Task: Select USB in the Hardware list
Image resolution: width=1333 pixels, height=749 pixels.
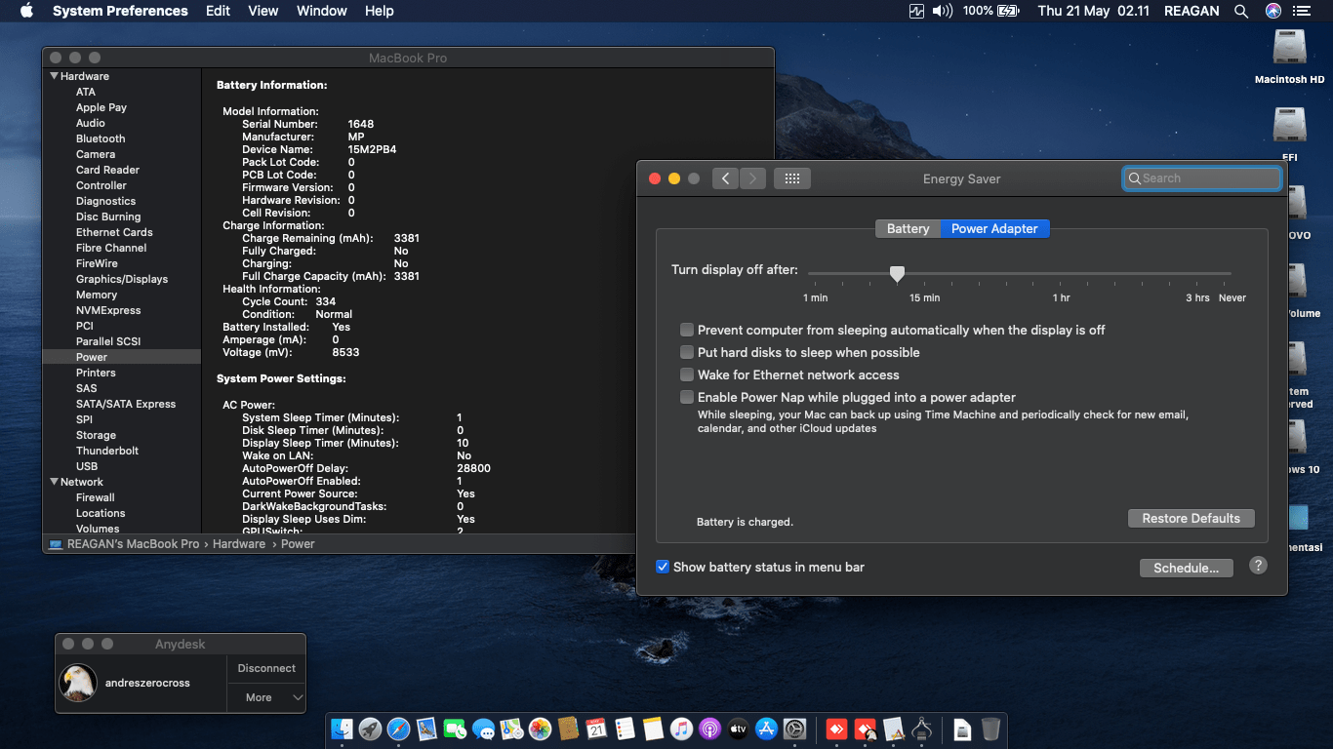Action: 87,466
